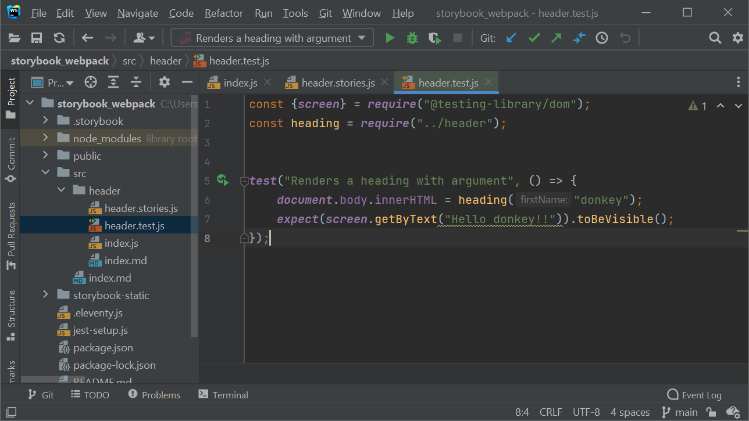This screenshot has width=749, height=421.
Task: Open the Refactor menu
Action: 224,13
